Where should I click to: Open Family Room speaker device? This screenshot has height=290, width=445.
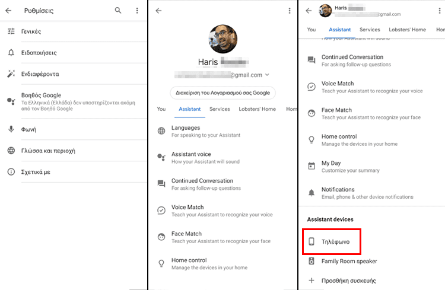coord(372,261)
